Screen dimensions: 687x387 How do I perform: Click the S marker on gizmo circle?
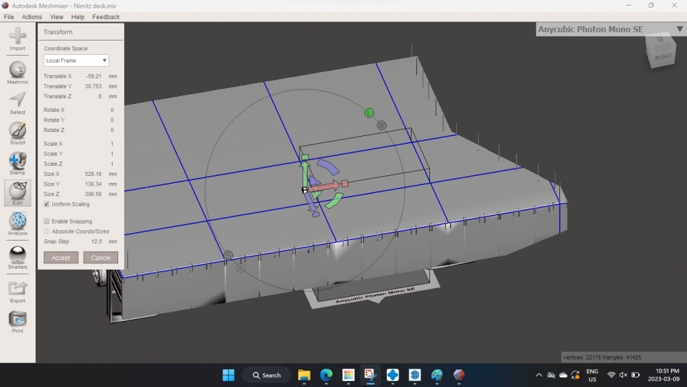228,255
